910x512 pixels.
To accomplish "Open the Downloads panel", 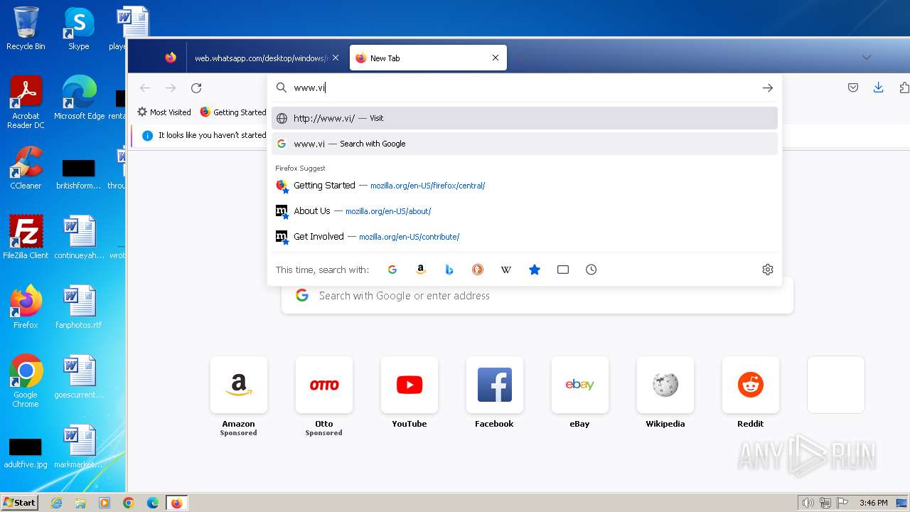I will [879, 87].
